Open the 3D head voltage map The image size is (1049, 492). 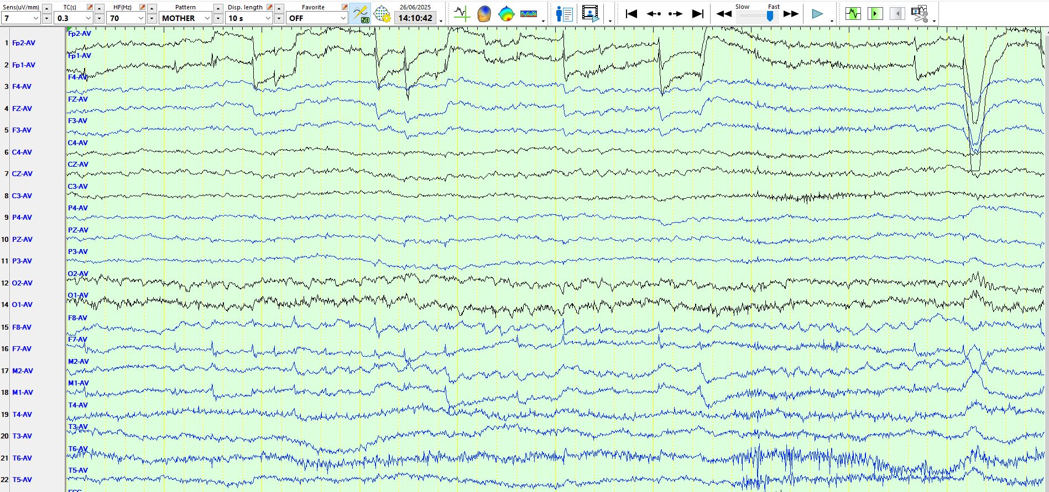click(484, 14)
